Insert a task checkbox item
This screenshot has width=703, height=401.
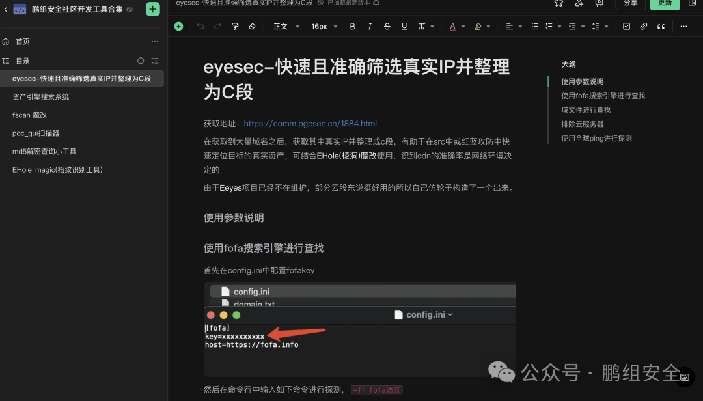626,27
